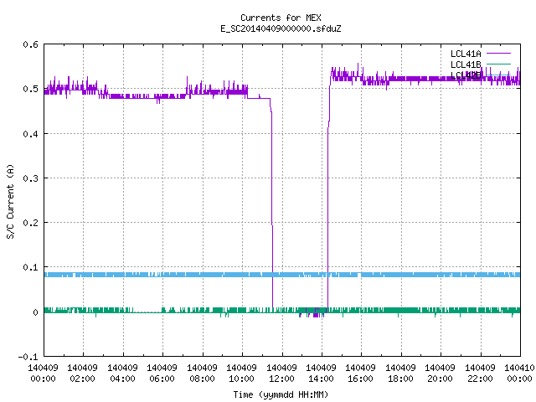Click the purple LCL41A plateau around 18:00

pos(401,79)
